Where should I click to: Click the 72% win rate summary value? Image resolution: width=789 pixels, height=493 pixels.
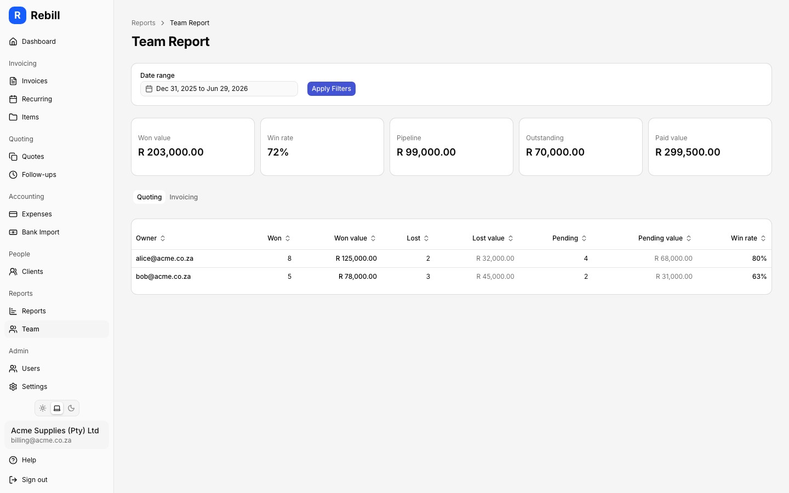click(x=278, y=152)
